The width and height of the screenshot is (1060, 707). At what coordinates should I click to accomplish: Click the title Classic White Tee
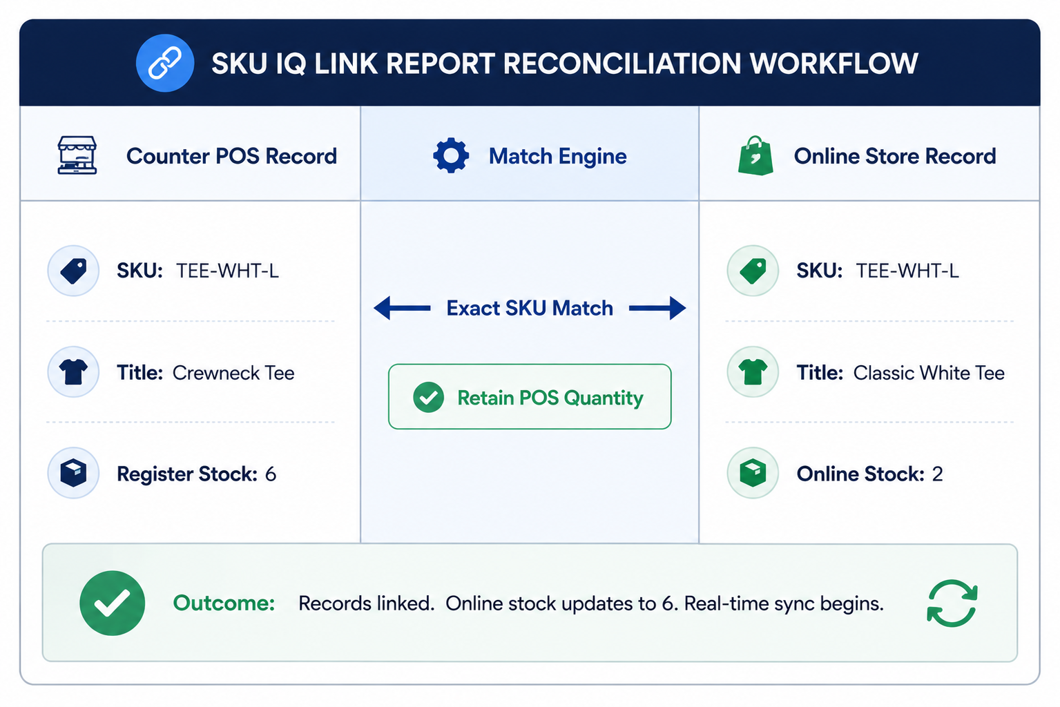click(929, 373)
